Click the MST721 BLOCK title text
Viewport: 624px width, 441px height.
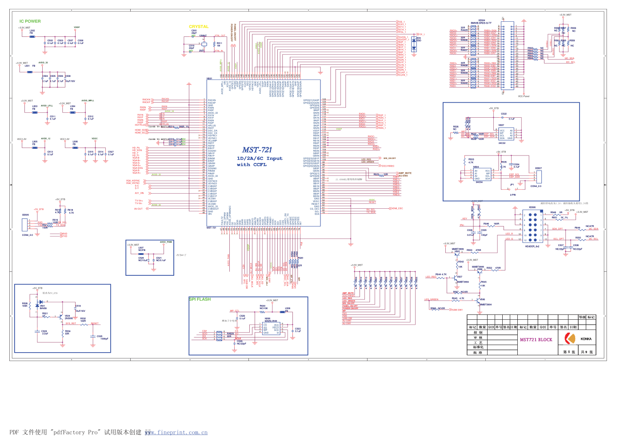536,340
